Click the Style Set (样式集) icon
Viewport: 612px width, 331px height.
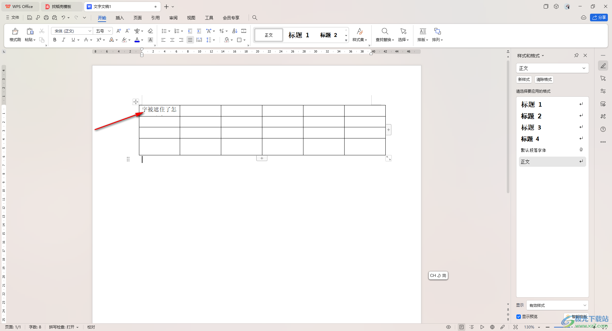pos(360,31)
